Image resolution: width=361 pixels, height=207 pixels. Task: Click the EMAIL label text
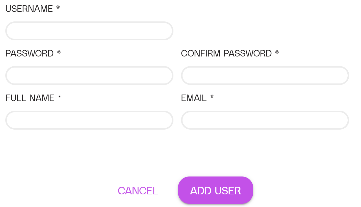point(194,98)
